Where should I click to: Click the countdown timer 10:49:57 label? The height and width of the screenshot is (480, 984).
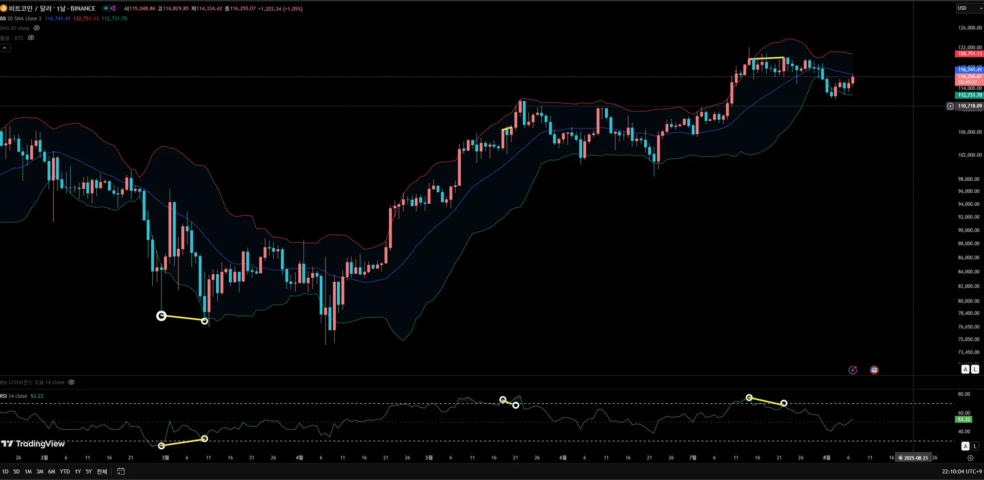(968, 82)
